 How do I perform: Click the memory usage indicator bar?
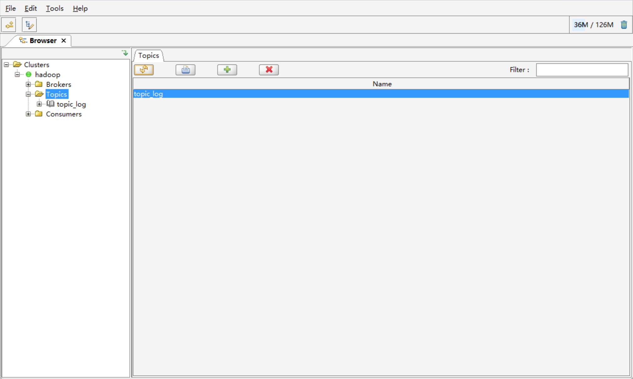[593, 25]
